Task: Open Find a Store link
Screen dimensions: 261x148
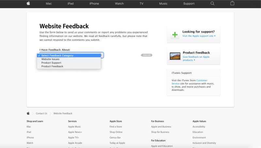Action: (116, 127)
